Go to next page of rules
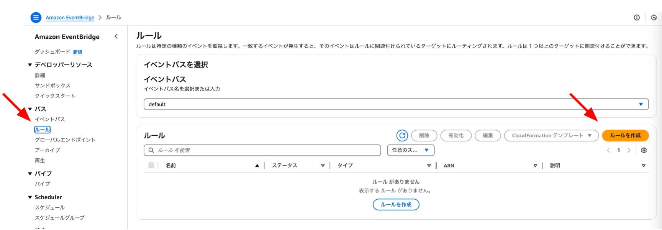The width and height of the screenshot is (662, 230). [x=629, y=150]
